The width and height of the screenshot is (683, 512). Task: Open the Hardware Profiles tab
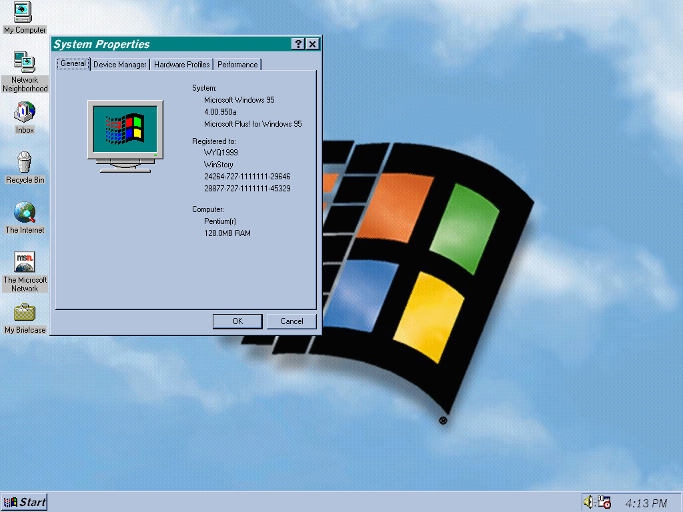pyautogui.click(x=181, y=65)
